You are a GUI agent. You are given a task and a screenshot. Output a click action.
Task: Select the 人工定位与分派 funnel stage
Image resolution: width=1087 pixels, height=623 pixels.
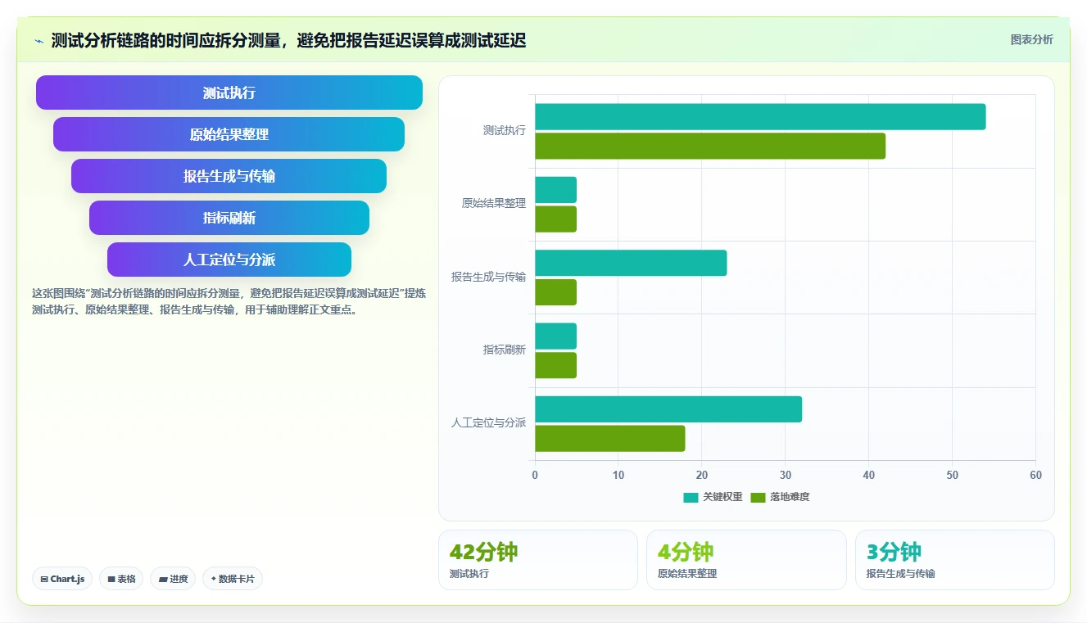click(x=229, y=260)
